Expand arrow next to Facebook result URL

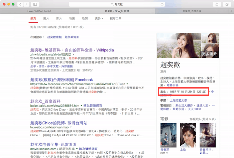click(127, 84)
